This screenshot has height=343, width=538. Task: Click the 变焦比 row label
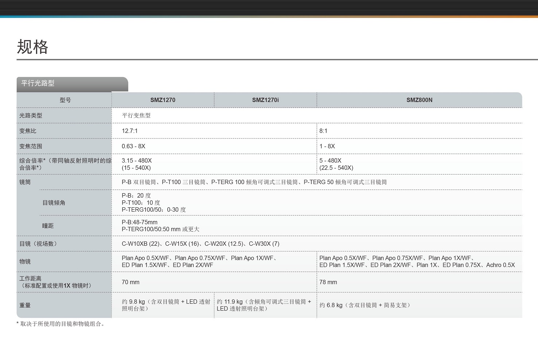28,131
